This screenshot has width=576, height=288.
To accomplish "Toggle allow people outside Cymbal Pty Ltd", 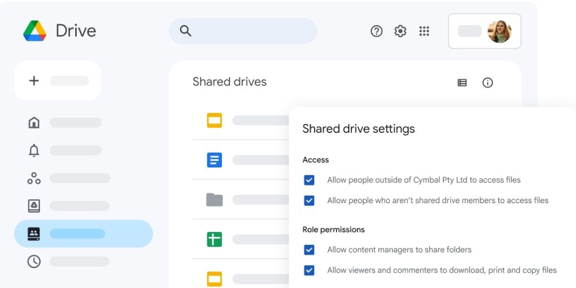I will (x=309, y=180).
